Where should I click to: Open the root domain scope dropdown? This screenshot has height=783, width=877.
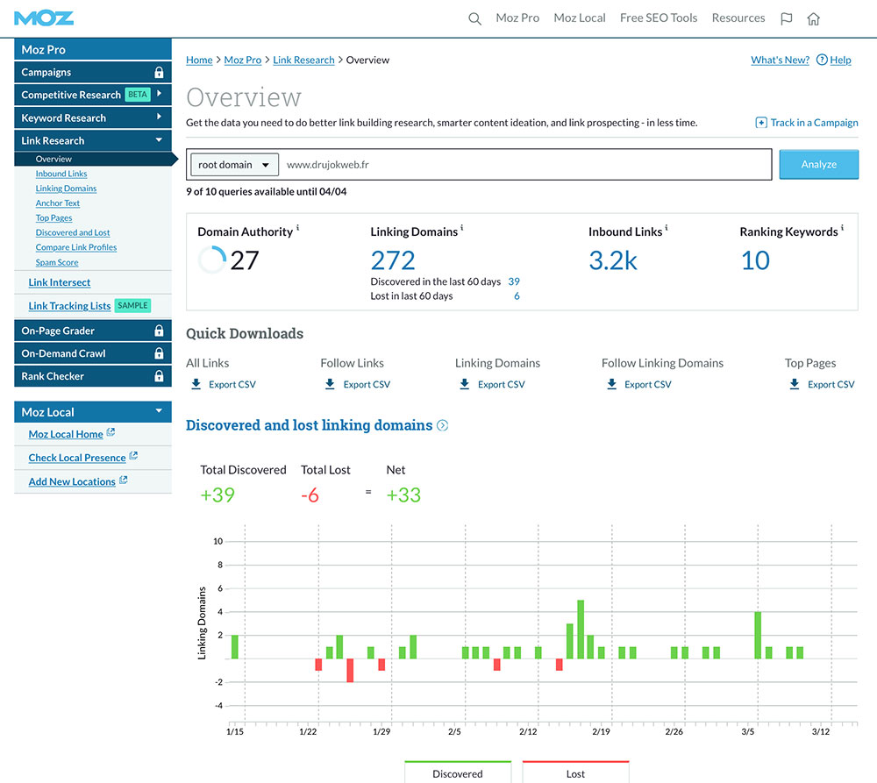click(x=234, y=165)
